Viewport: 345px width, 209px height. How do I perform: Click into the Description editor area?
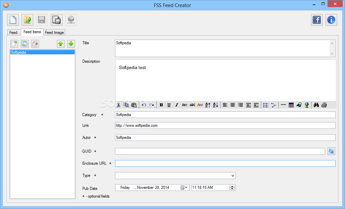click(x=226, y=81)
